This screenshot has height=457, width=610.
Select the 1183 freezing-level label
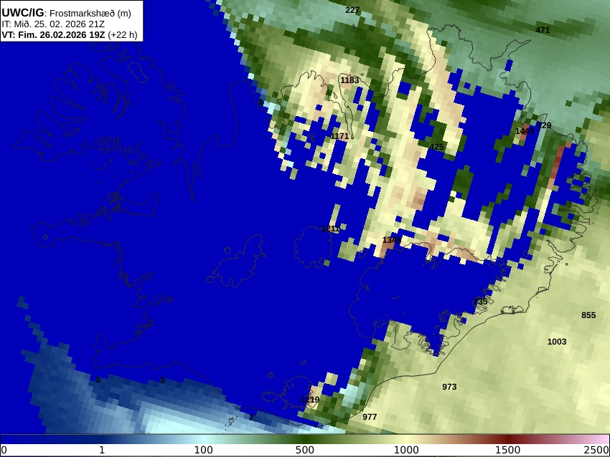pyautogui.click(x=349, y=80)
